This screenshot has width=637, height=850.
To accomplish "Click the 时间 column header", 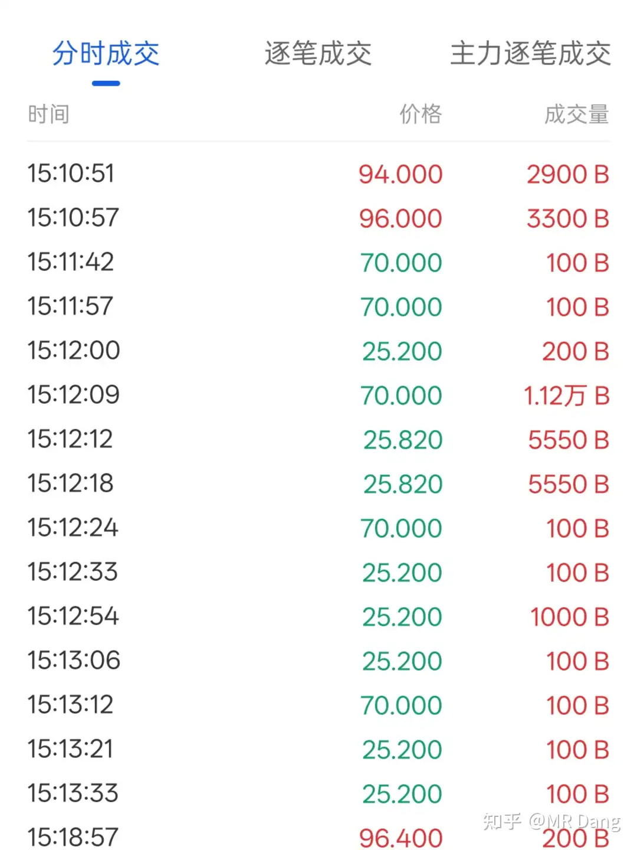I will coord(48,114).
